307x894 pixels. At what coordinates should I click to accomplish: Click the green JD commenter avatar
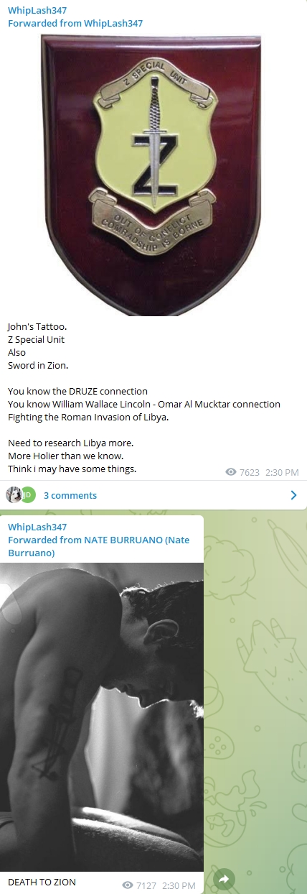coord(27,494)
